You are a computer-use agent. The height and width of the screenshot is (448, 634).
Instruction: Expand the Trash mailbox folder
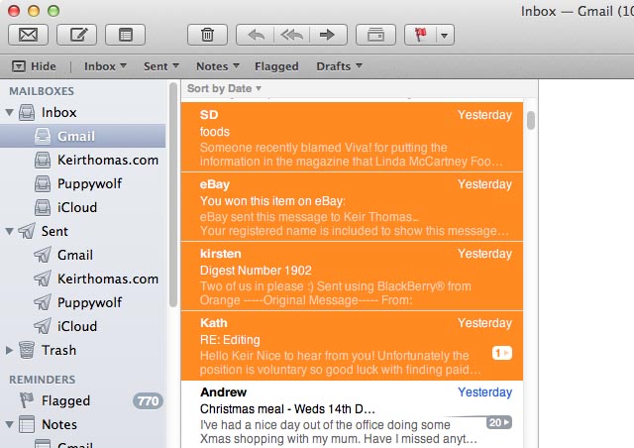pyautogui.click(x=10, y=350)
